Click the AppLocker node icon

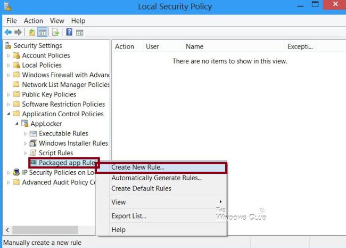pos(24,123)
